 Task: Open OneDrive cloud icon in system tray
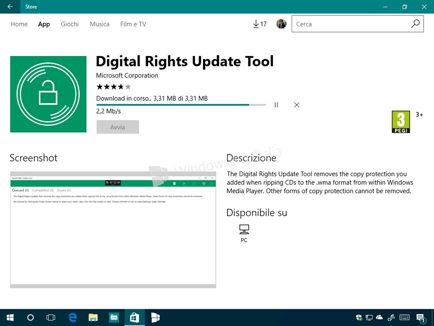coord(379,317)
